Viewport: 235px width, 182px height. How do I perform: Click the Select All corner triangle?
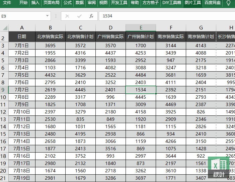click(5, 28)
